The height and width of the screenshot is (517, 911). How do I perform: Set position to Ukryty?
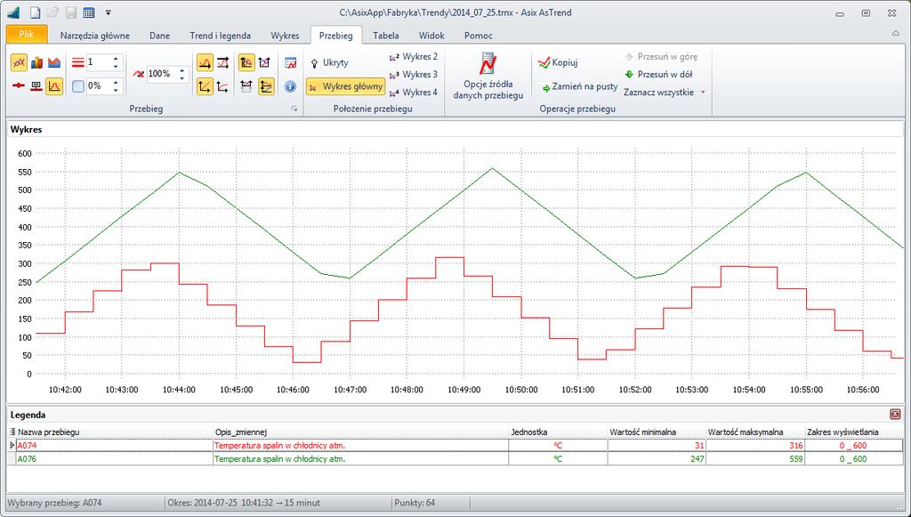click(329, 63)
